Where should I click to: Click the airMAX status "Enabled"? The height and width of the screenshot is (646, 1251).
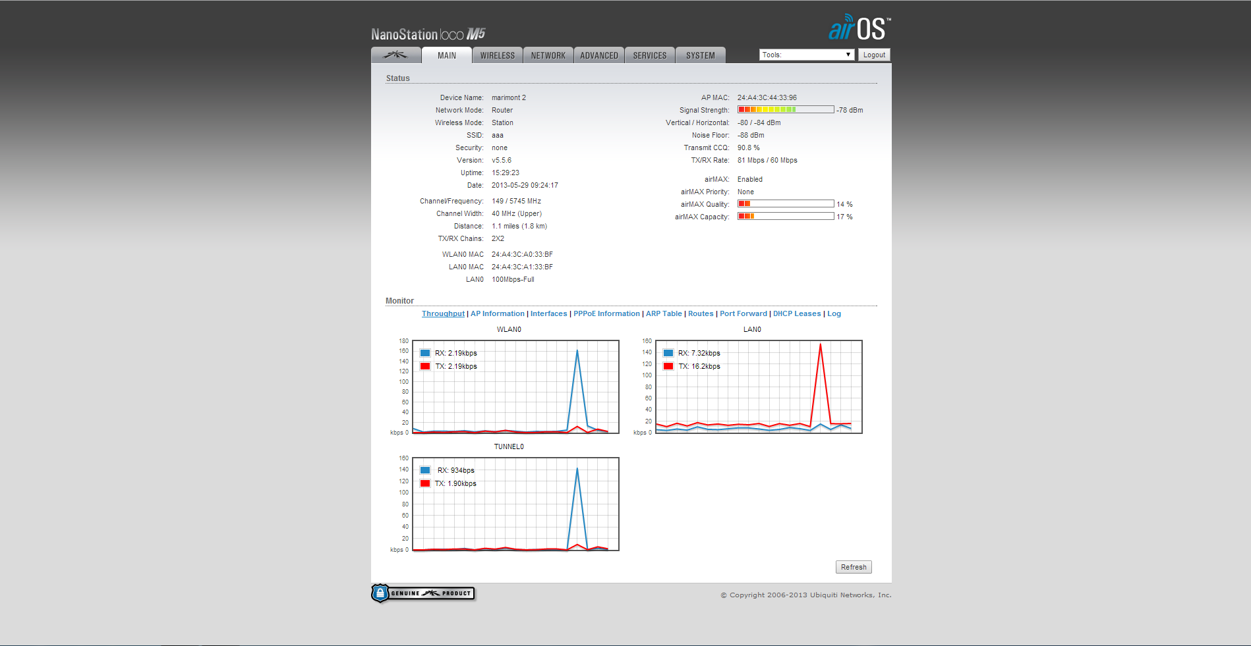(x=750, y=179)
